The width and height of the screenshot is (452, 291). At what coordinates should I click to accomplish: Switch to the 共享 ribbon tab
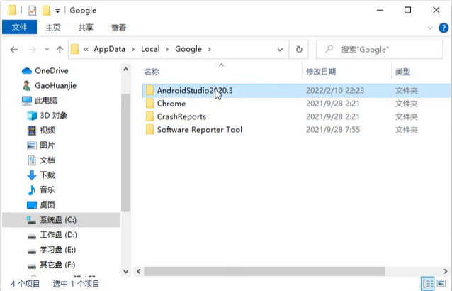click(86, 28)
